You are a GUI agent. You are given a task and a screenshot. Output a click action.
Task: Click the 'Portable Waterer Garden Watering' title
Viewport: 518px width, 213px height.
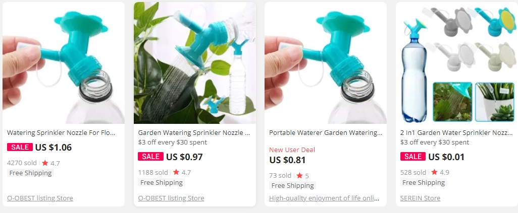tap(325, 133)
